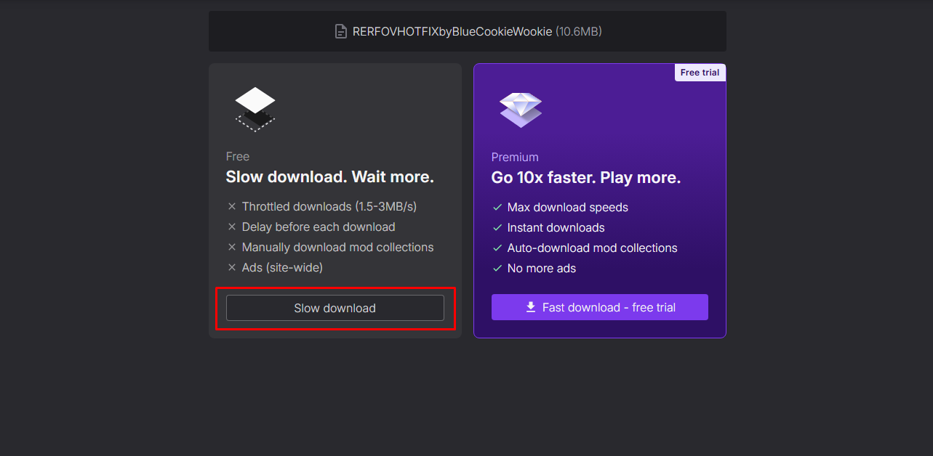The height and width of the screenshot is (456, 933).
Task: Click the X icon beside Delay before each download
Action: click(x=232, y=227)
